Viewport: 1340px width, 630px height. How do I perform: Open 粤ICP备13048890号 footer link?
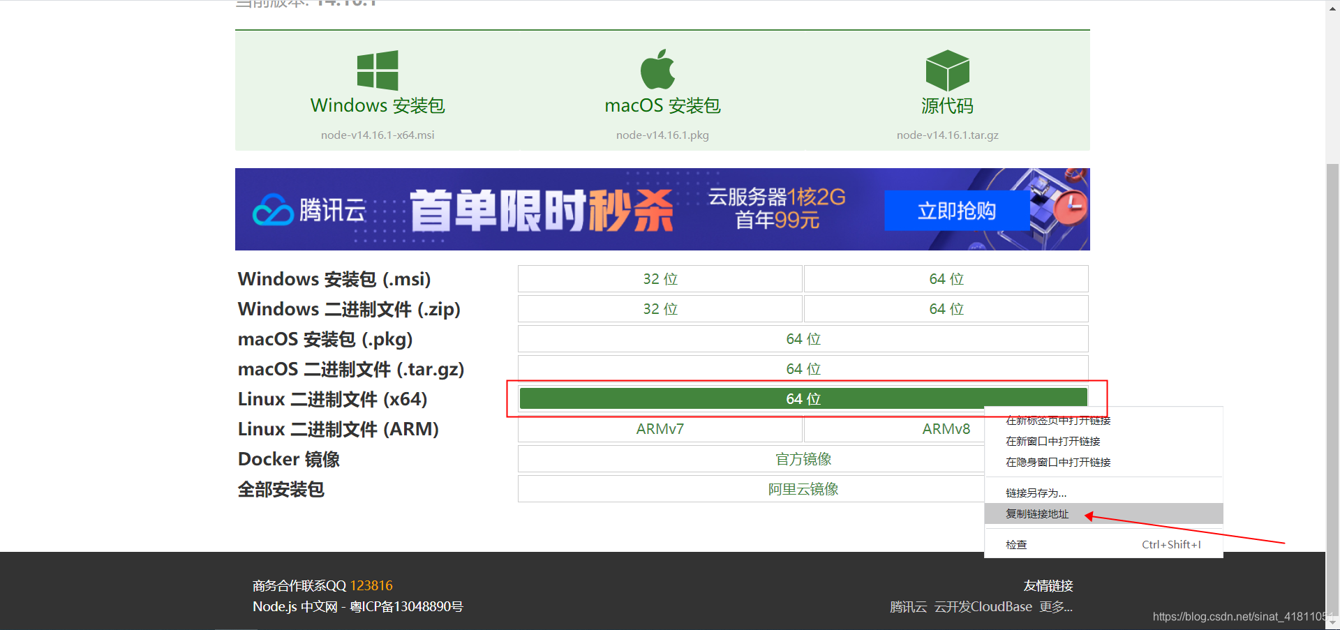[406, 606]
